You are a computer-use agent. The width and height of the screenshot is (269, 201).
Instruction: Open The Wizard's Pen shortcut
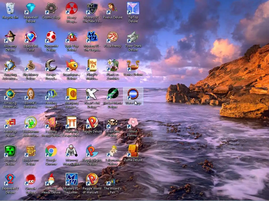[x=112, y=180]
